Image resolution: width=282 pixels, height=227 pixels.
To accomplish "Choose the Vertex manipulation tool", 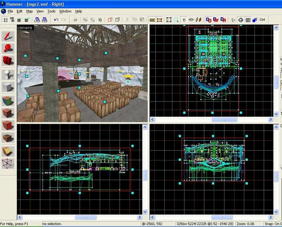I will point(8,164).
